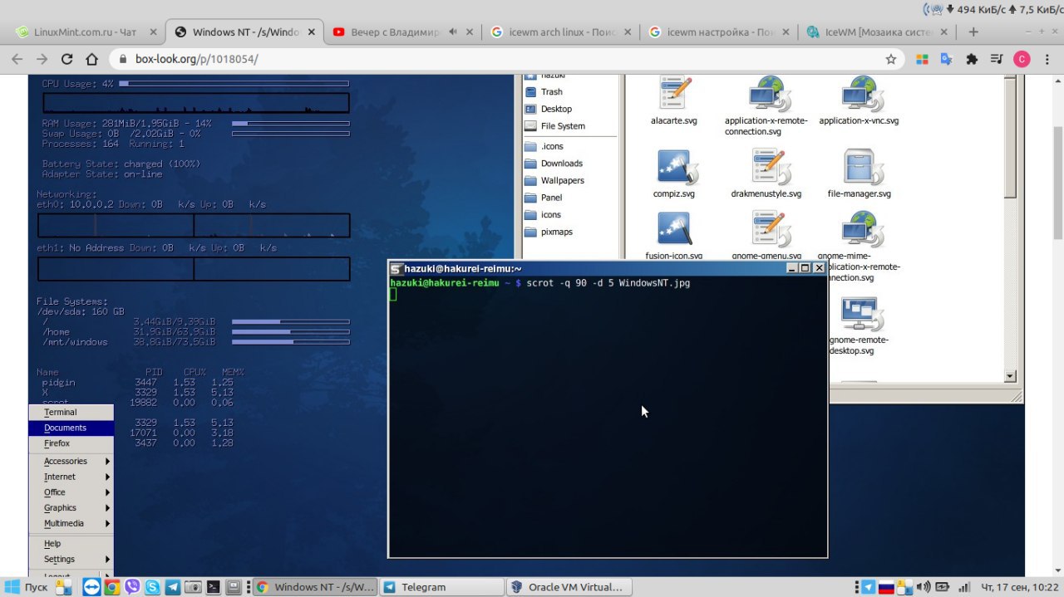This screenshot has width=1064, height=597.
Task: Open the screenshot camera launcher
Action: tap(193, 587)
